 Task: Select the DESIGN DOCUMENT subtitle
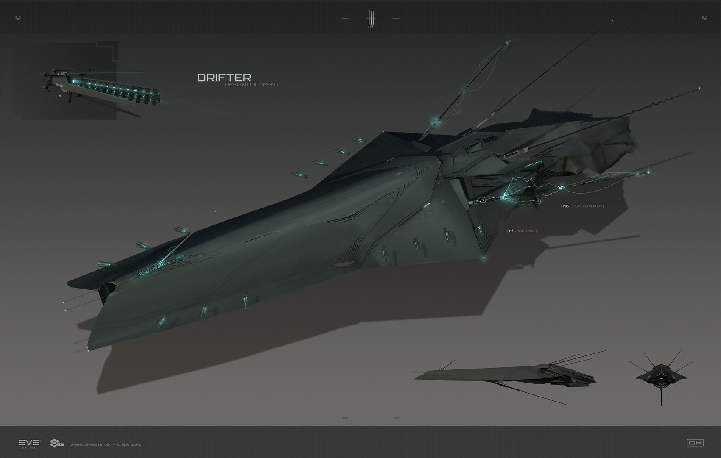(252, 85)
